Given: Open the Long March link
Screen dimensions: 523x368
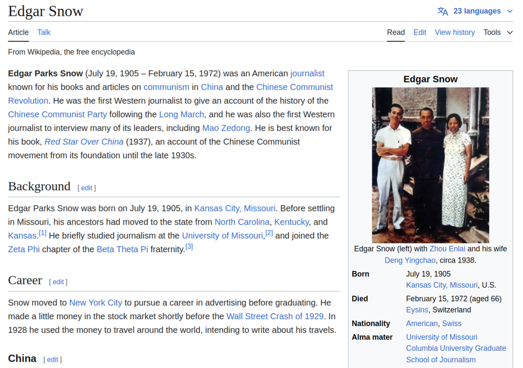Looking at the screenshot, I should pyautogui.click(x=182, y=114).
